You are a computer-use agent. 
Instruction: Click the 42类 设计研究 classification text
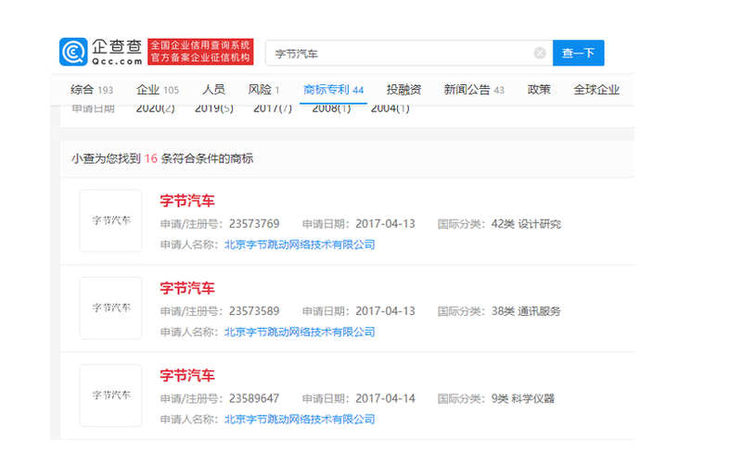(526, 224)
